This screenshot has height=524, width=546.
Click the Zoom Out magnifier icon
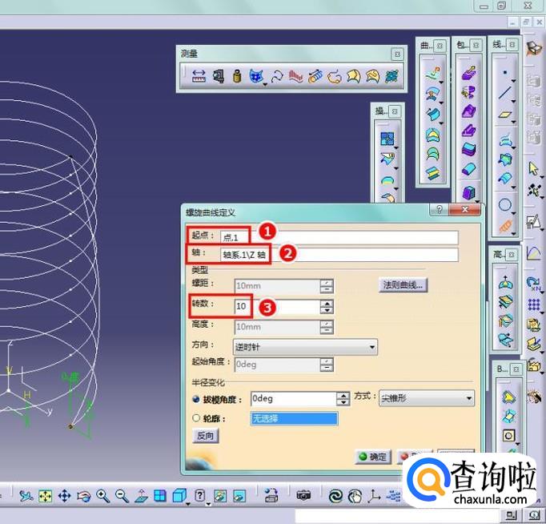(x=122, y=496)
